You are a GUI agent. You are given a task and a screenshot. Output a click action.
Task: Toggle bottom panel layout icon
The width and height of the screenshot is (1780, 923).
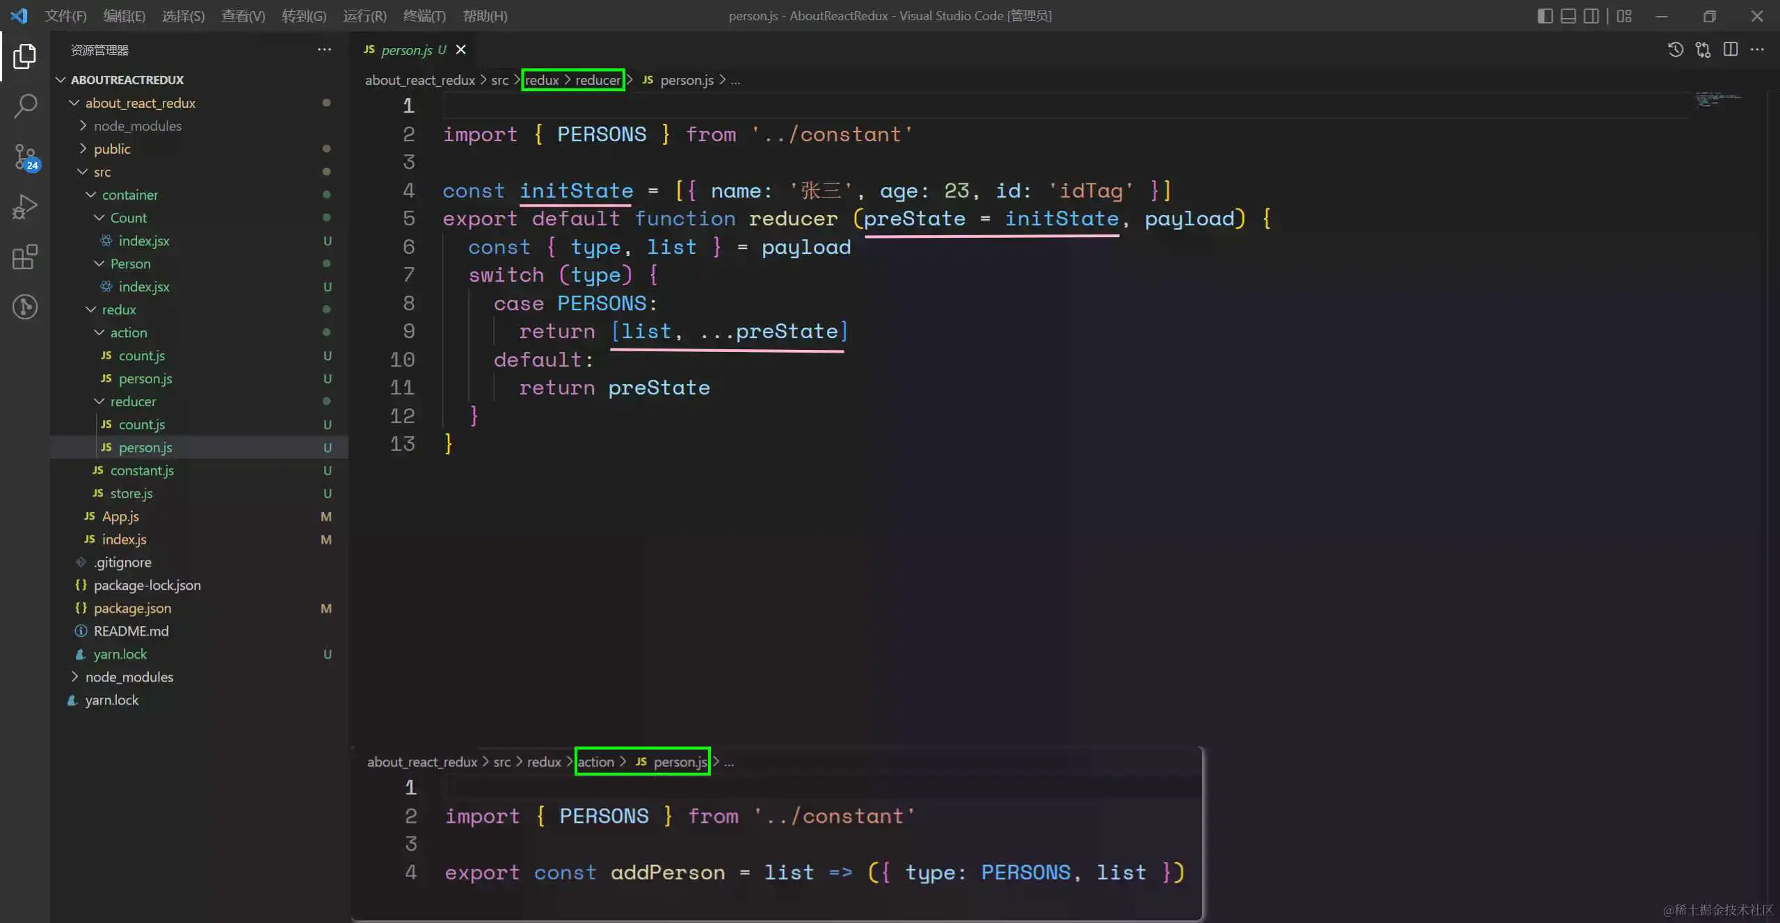[x=1568, y=15]
